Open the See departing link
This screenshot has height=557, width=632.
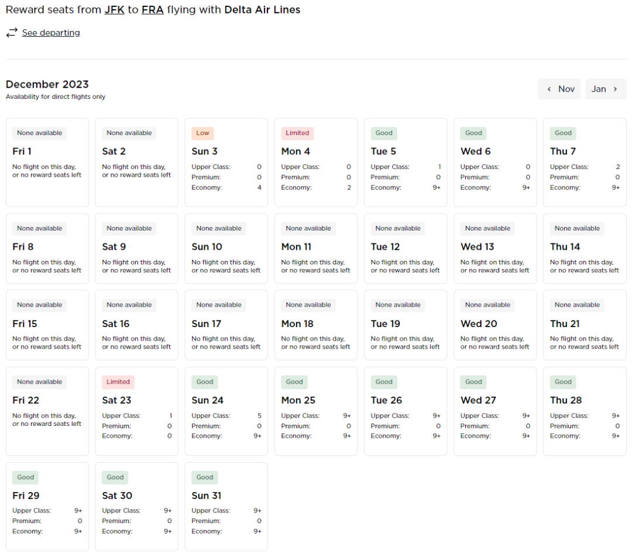point(51,33)
